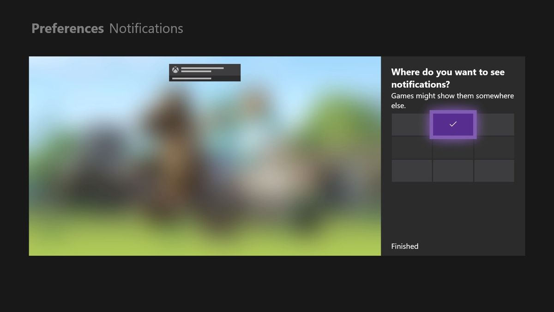Select the Notifications section label
Screen dimensions: 554x312
(x=146, y=28)
